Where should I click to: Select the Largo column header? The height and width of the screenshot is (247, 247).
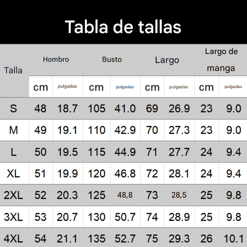pyautogui.click(x=167, y=60)
